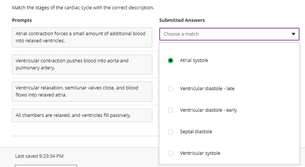Select the 'All chambers are relaxed' prompt box
The width and height of the screenshot is (305, 167).
[82, 115]
